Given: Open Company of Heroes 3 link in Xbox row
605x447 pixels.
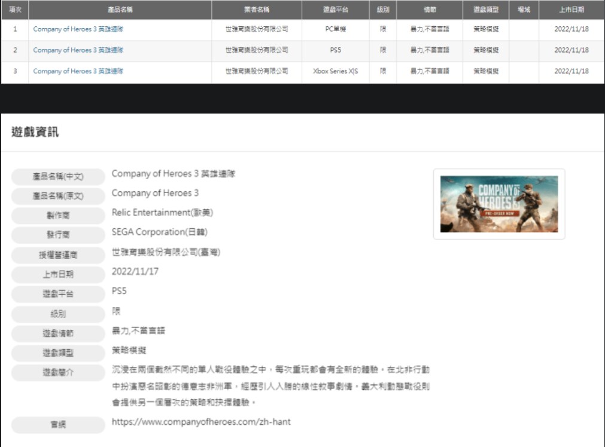Looking at the screenshot, I should 78,71.
